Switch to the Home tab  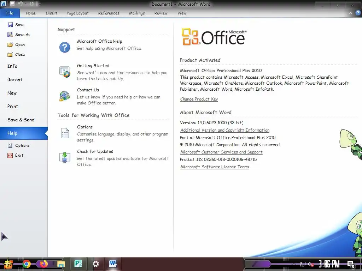pyautogui.click(x=31, y=13)
